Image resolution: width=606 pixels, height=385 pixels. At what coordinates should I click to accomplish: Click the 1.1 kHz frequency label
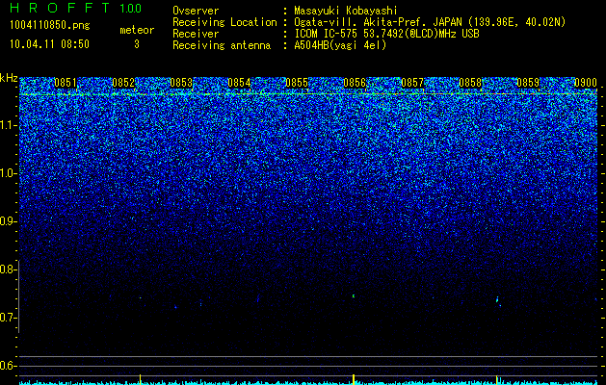click(8, 125)
